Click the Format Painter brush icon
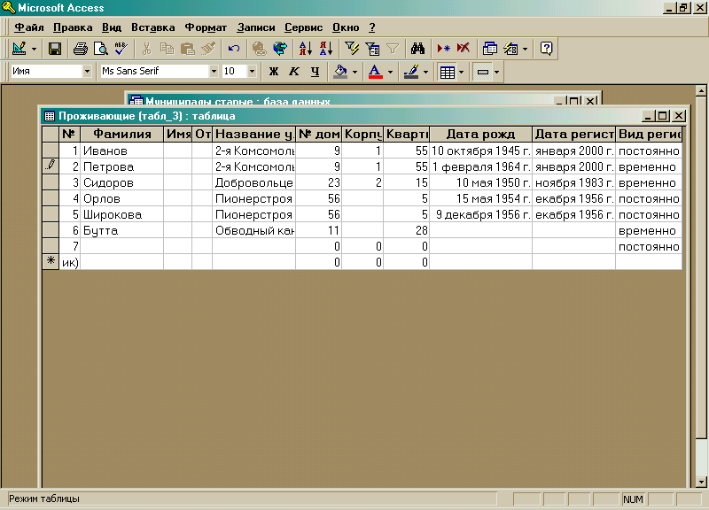This screenshot has height=510, width=709. (207, 49)
